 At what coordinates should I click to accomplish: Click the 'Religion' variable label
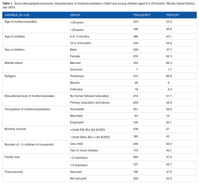tap(10, 76)
